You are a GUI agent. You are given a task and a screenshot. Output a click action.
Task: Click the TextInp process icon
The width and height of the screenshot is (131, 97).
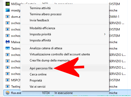(8, 86)
